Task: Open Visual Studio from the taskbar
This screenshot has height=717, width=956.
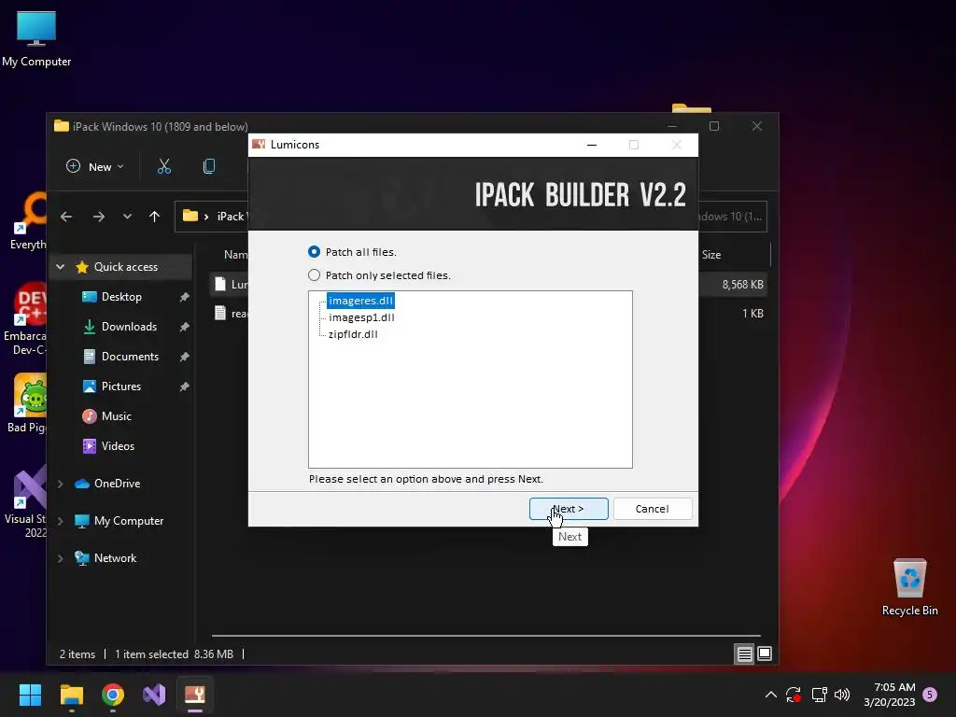Action: 154,695
